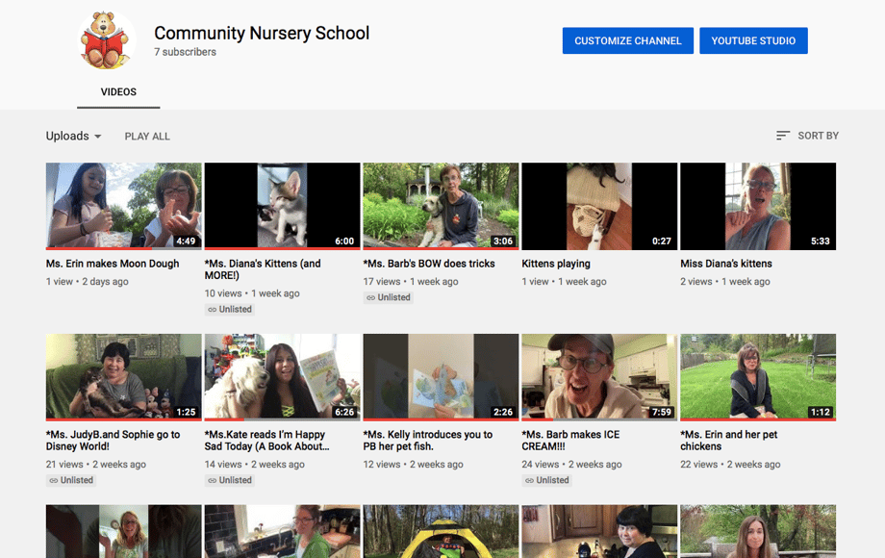Expand the Uploads dropdown
This screenshot has width=885, height=558.
(74, 137)
